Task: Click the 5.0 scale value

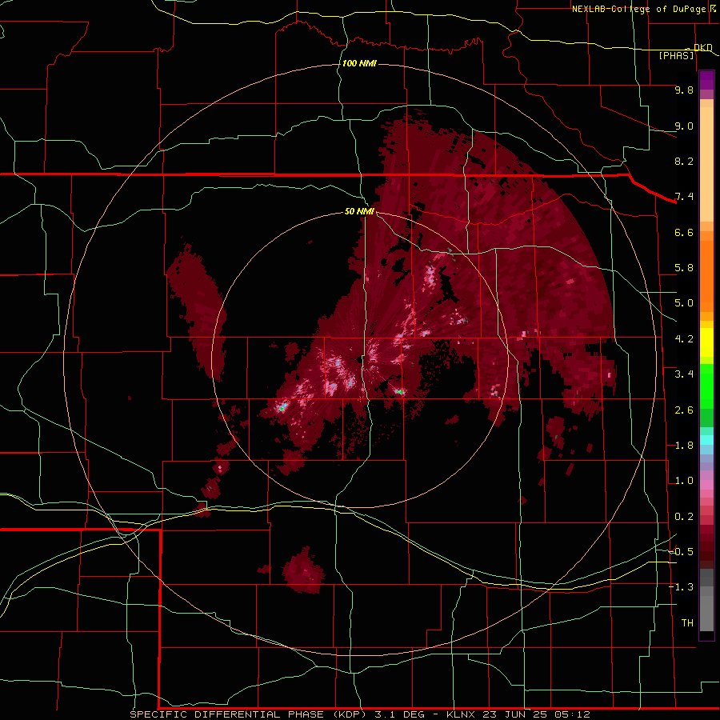Action: pos(684,303)
